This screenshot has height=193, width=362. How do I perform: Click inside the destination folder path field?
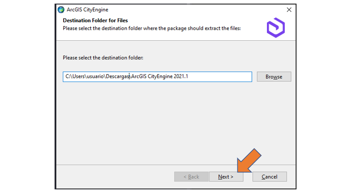click(x=157, y=77)
